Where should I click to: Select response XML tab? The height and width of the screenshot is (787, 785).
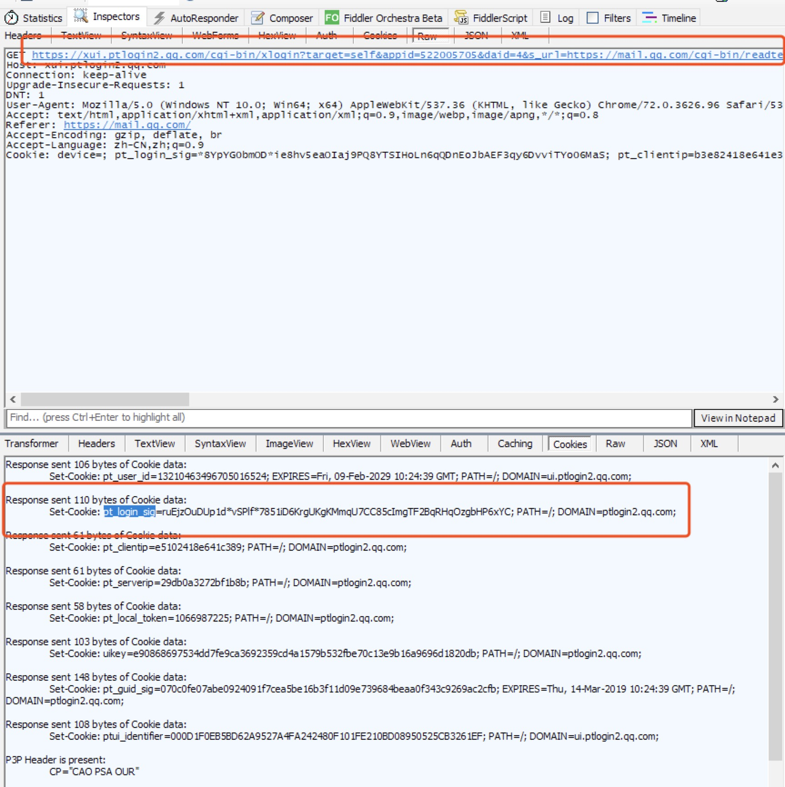pos(709,443)
